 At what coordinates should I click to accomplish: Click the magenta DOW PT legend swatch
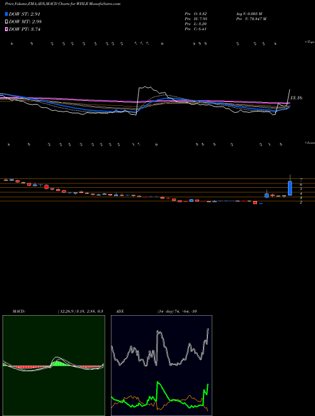coord(6,29)
